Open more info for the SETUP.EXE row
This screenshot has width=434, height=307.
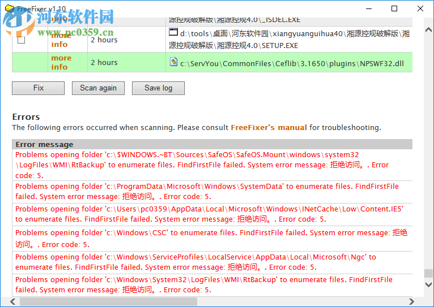click(x=61, y=40)
